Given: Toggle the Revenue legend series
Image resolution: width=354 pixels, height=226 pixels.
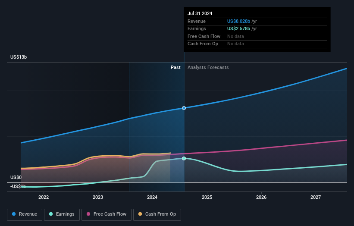Looking at the screenshot, I should point(25,214).
